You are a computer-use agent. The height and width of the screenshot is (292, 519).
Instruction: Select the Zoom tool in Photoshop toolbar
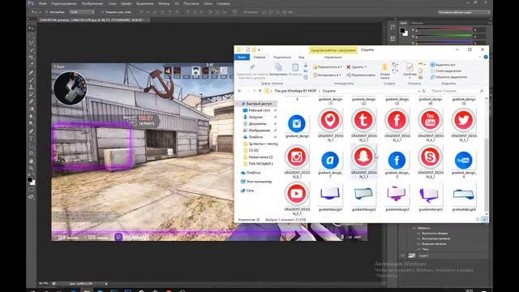(31, 168)
